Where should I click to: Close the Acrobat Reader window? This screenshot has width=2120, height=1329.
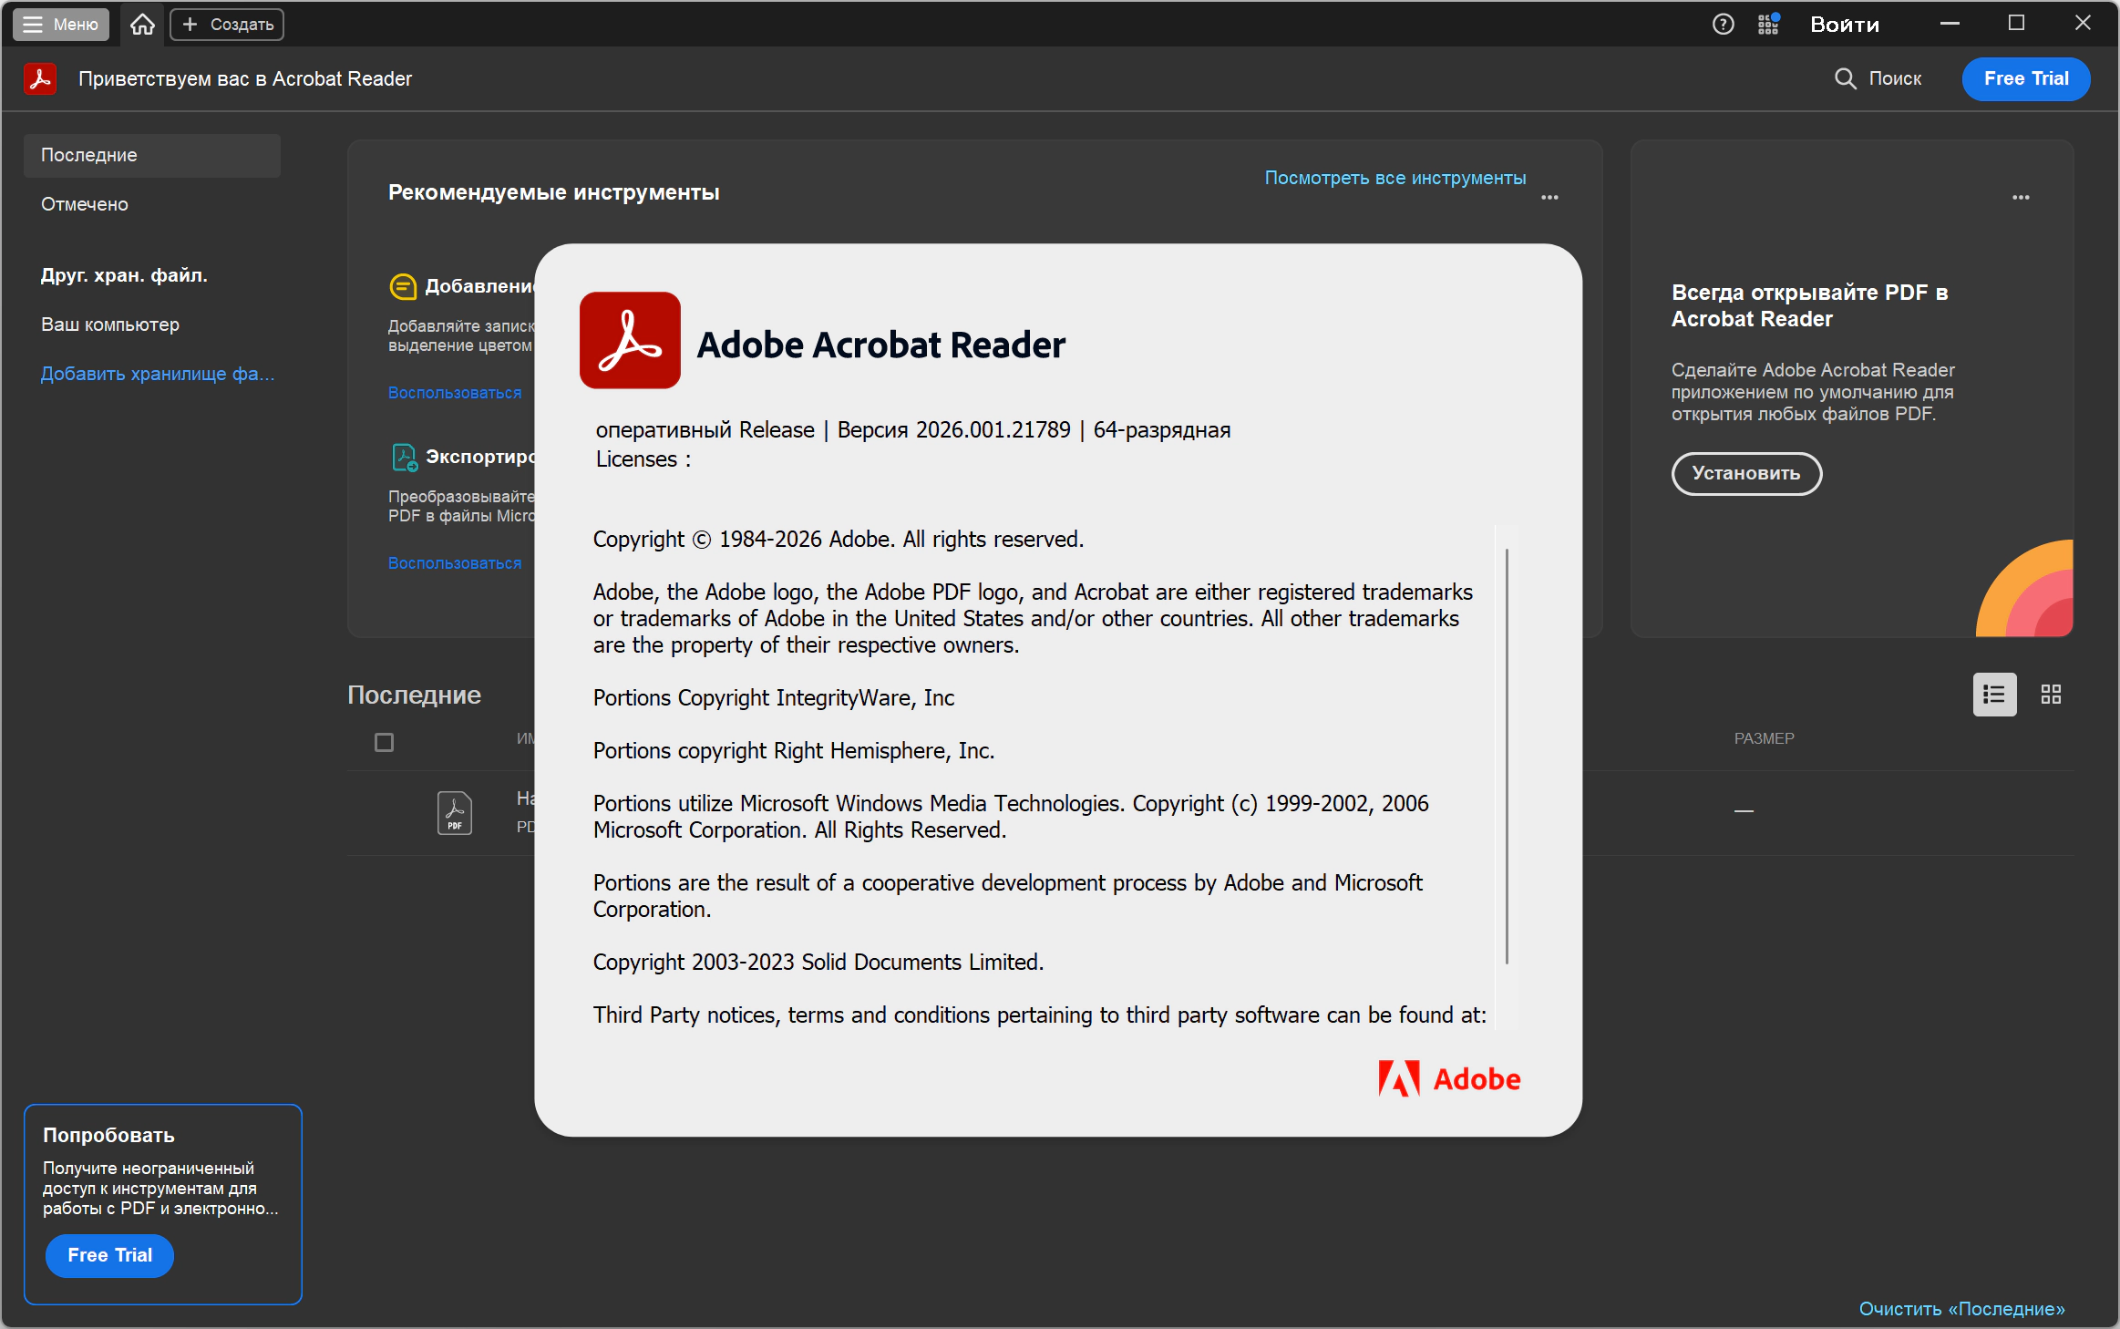tap(2083, 24)
